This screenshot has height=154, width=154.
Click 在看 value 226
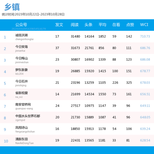pyautogui.click(x=115, y=83)
